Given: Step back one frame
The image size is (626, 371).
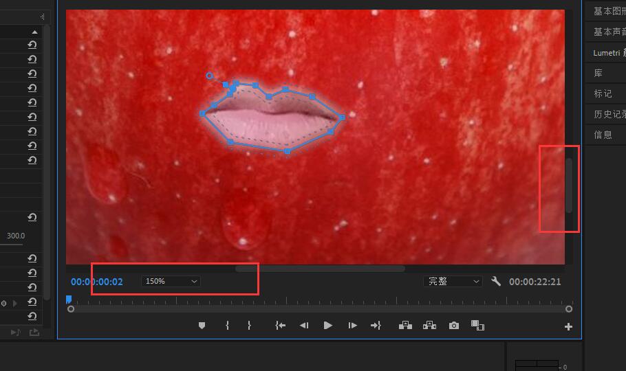Looking at the screenshot, I should [304, 326].
